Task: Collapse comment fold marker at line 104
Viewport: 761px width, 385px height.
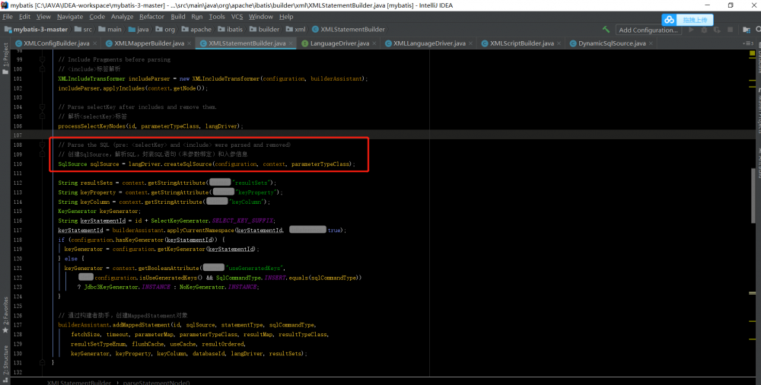Action: pos(42,107)
